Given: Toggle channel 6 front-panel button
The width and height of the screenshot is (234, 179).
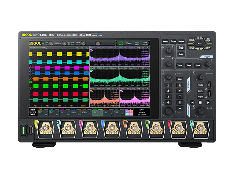Looking at the screenshot, I should pyautogui.click(x=180, y=91).
